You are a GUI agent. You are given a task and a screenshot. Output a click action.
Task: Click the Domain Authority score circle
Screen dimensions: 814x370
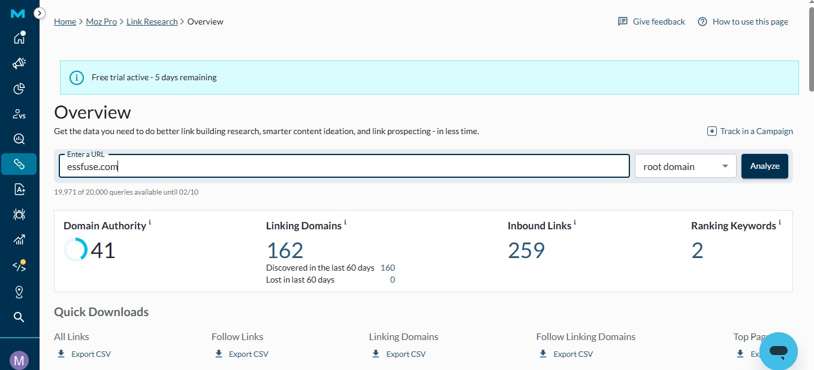click(x=76, y=250)
